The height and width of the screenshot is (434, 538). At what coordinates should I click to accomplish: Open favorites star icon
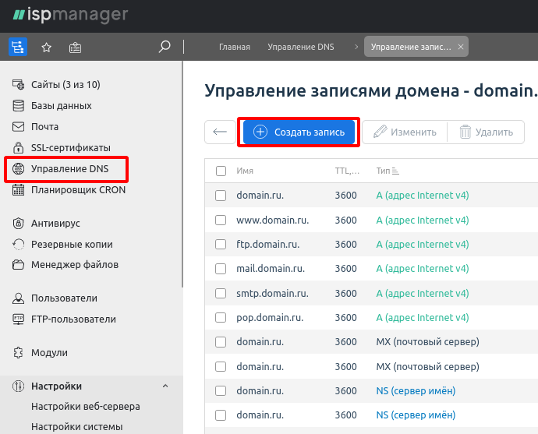pos(46,48)
